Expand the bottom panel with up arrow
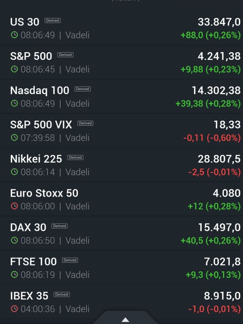Screen dimensions: 243x324 click(x=125, y=320)
